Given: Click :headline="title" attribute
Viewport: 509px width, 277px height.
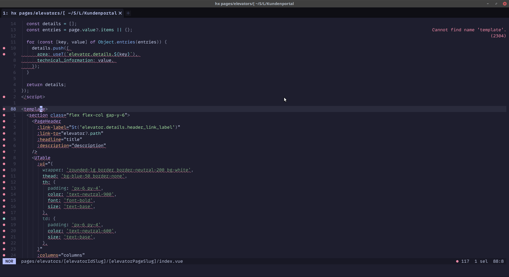Looking at the screenshot, I should coord(60,140).
